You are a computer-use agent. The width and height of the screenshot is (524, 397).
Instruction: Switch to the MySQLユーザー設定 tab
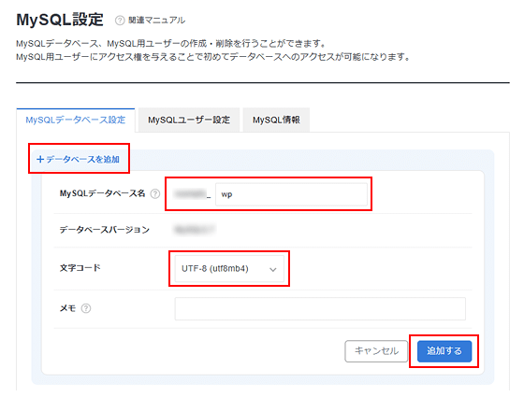tap(189, 121)
